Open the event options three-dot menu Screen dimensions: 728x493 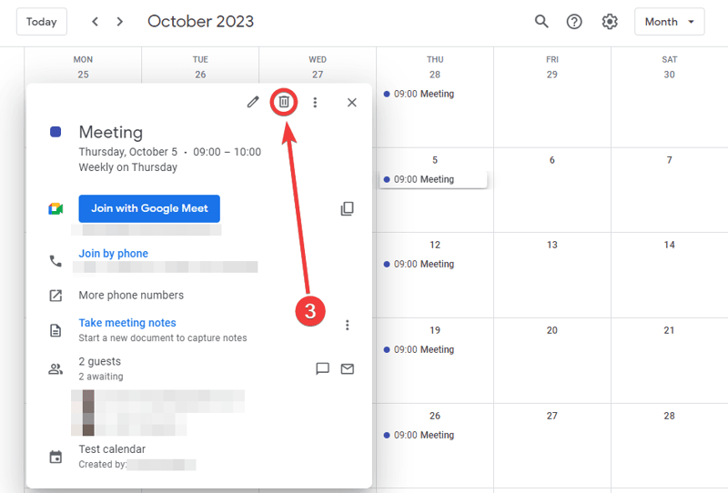point(315,103)
